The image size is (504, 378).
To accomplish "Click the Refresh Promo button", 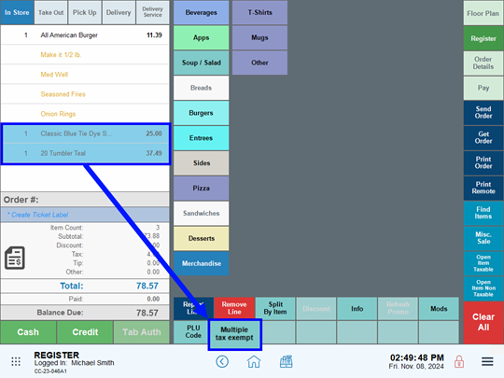I will pos(398,308).
